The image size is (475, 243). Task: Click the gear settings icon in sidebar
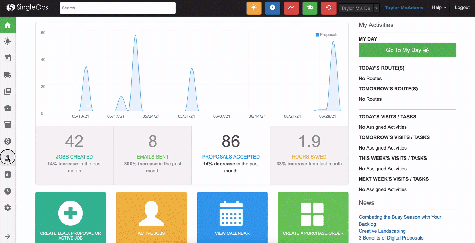click(8, 208)
